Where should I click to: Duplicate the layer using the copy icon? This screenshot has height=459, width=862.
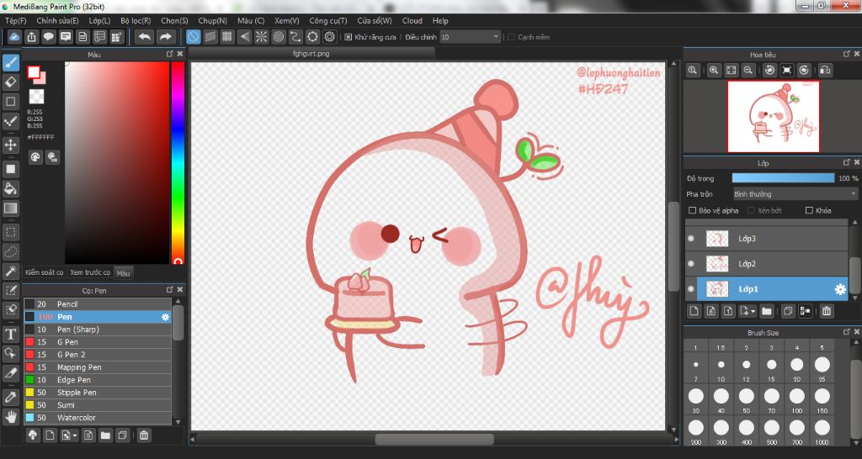788,311
